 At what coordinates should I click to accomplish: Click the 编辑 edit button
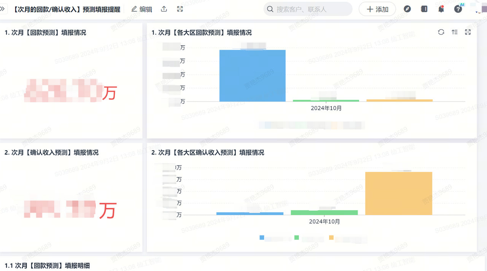click(142, 9)
